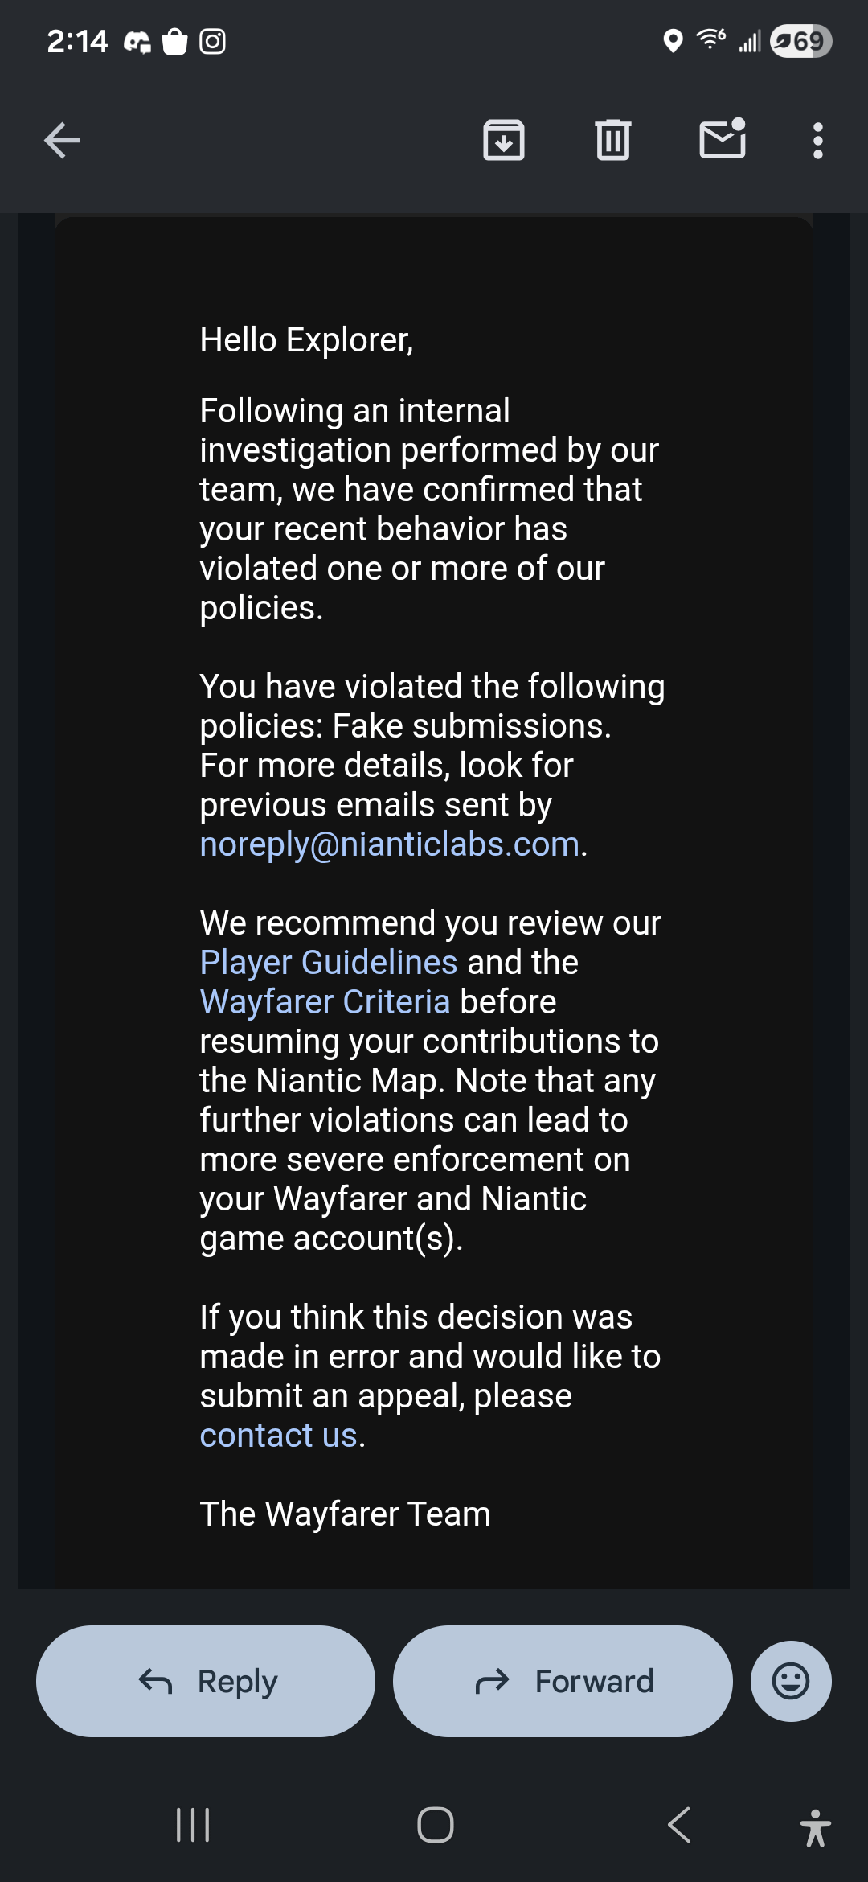The height and width of the screenshot is (1882, 868).
Task: Open the three-dot more options menu
Action: [817, 141]
